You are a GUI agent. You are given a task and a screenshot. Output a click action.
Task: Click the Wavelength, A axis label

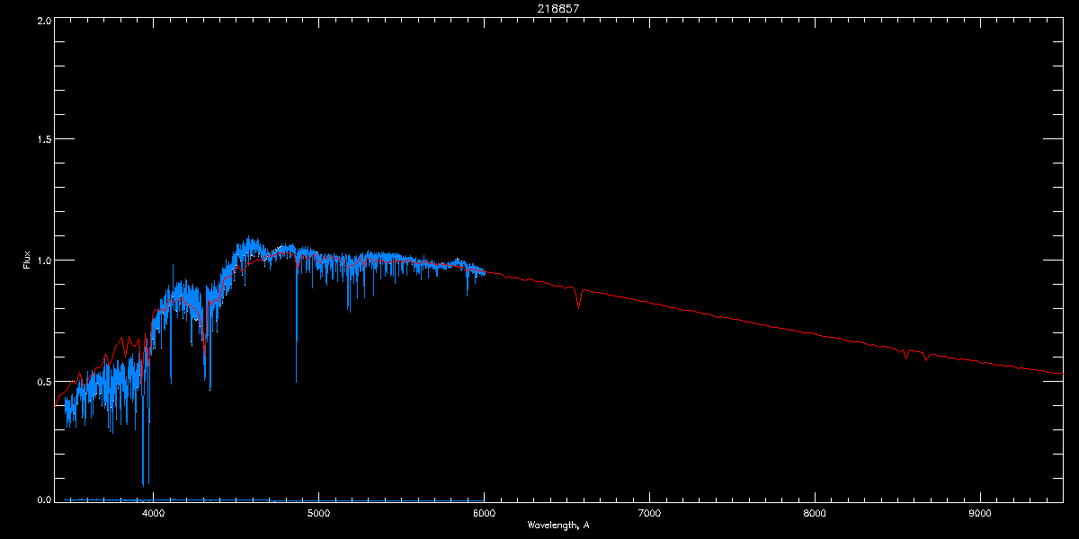click(x=557, y=525)
